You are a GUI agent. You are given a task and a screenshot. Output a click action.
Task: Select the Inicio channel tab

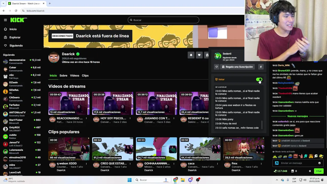click(x=53, y=76)
